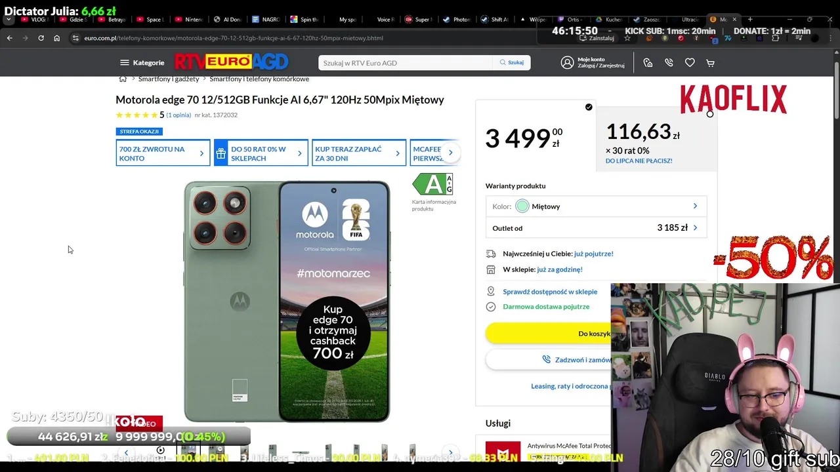Click już za godzinę store pickup link

click(x=559, y=269)
